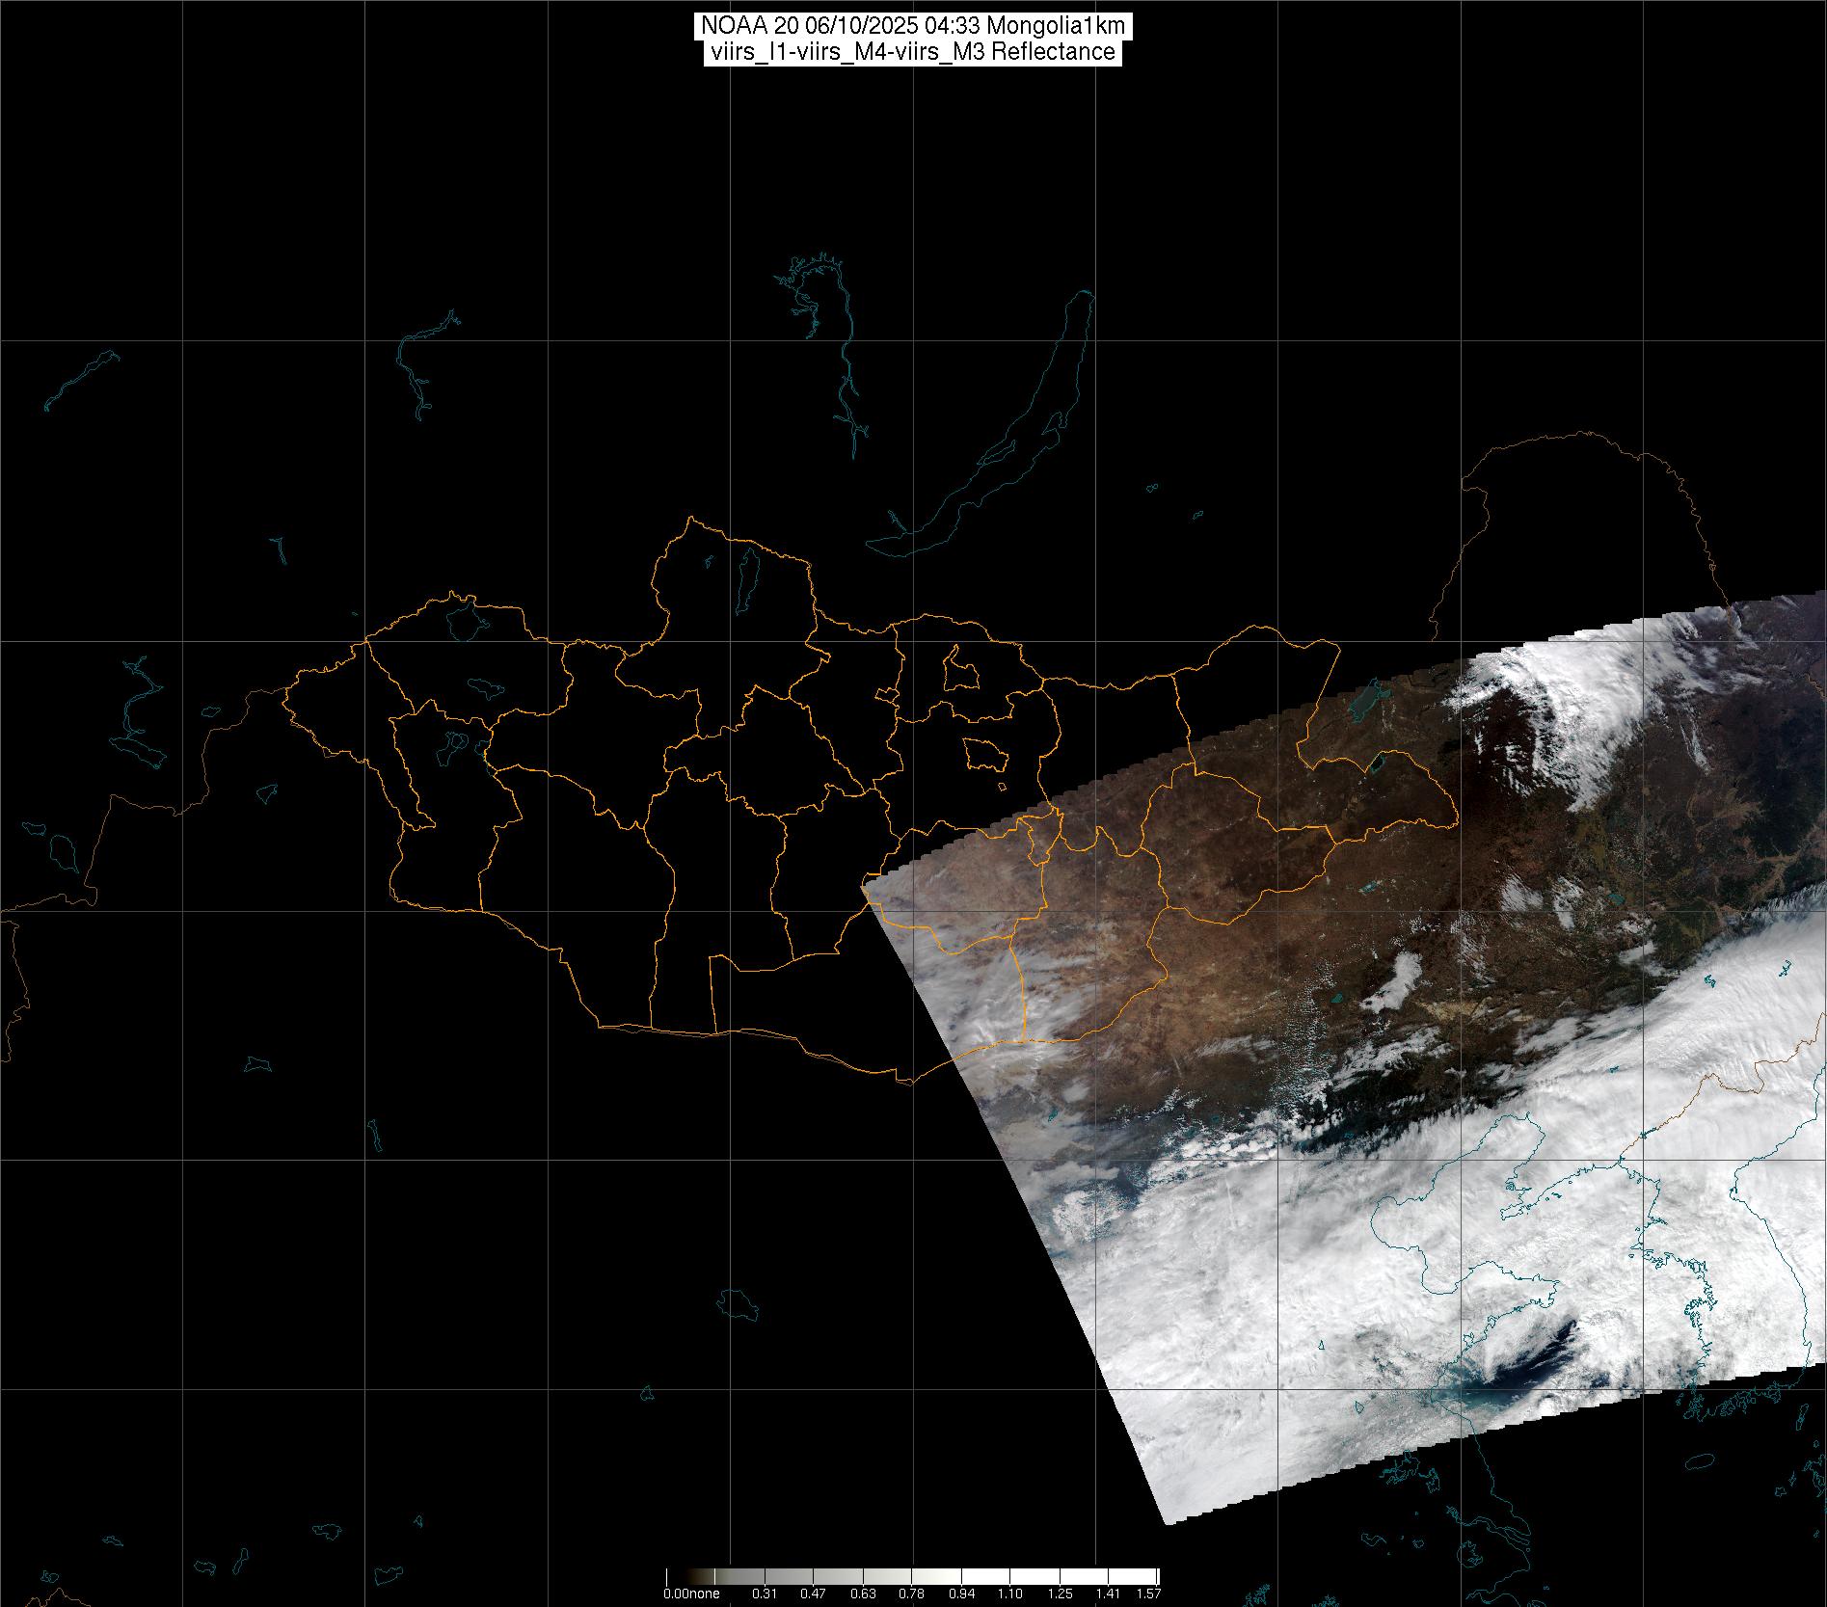Click the 'viirs_I1-viirs_M4-viirs_M3 Reflectance' subtitle

pyautogui.click(x=912, y=52)
